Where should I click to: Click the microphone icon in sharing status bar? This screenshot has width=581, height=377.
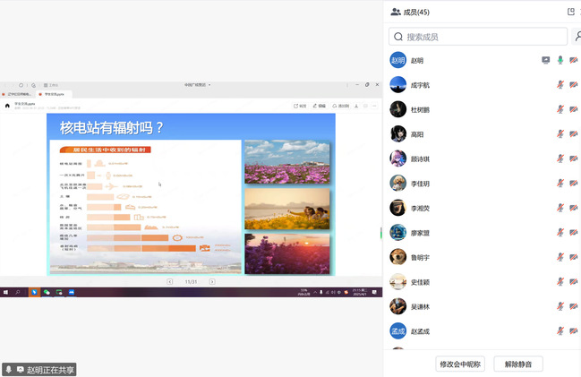[x=9, y=369]
